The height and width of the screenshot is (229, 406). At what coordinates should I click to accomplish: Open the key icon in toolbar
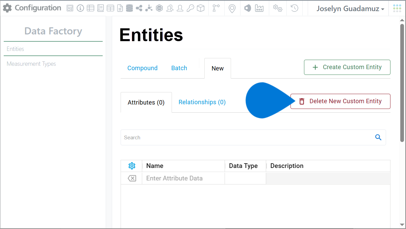coord(191,8)
